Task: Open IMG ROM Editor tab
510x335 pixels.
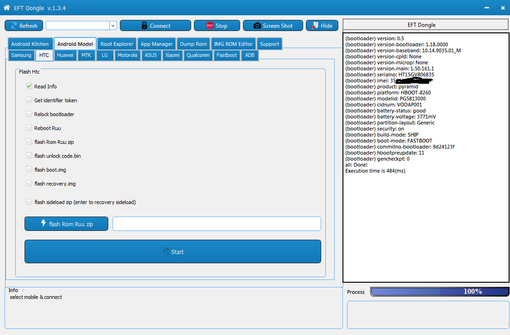Action: tap(233, 44)
